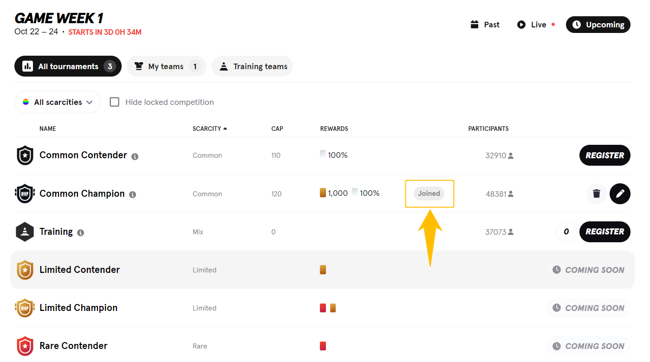
Task: Show Past game weeks
Action: [x=485, y=25]
